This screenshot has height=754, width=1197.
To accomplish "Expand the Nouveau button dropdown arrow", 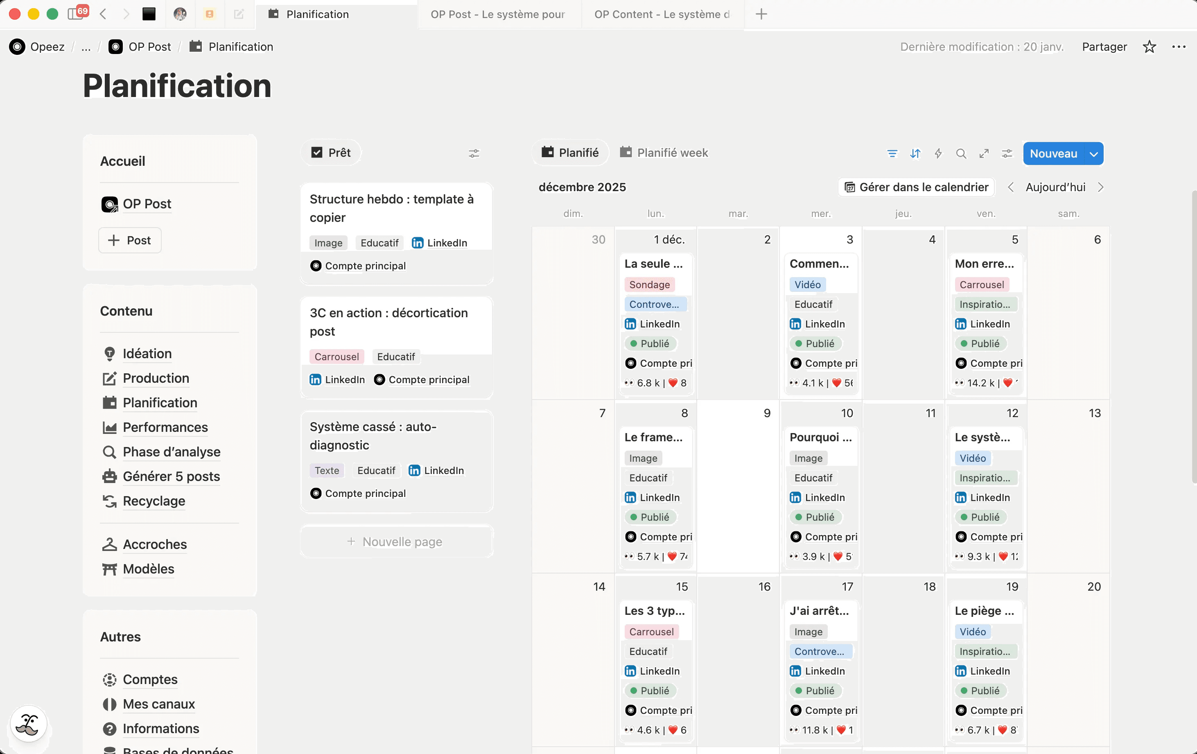I will (x=1093, y=154).
